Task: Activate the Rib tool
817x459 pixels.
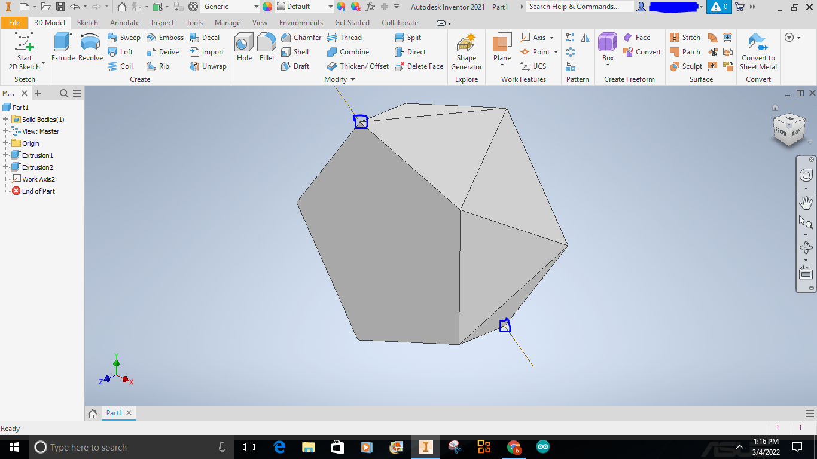Action: (158, 66)
